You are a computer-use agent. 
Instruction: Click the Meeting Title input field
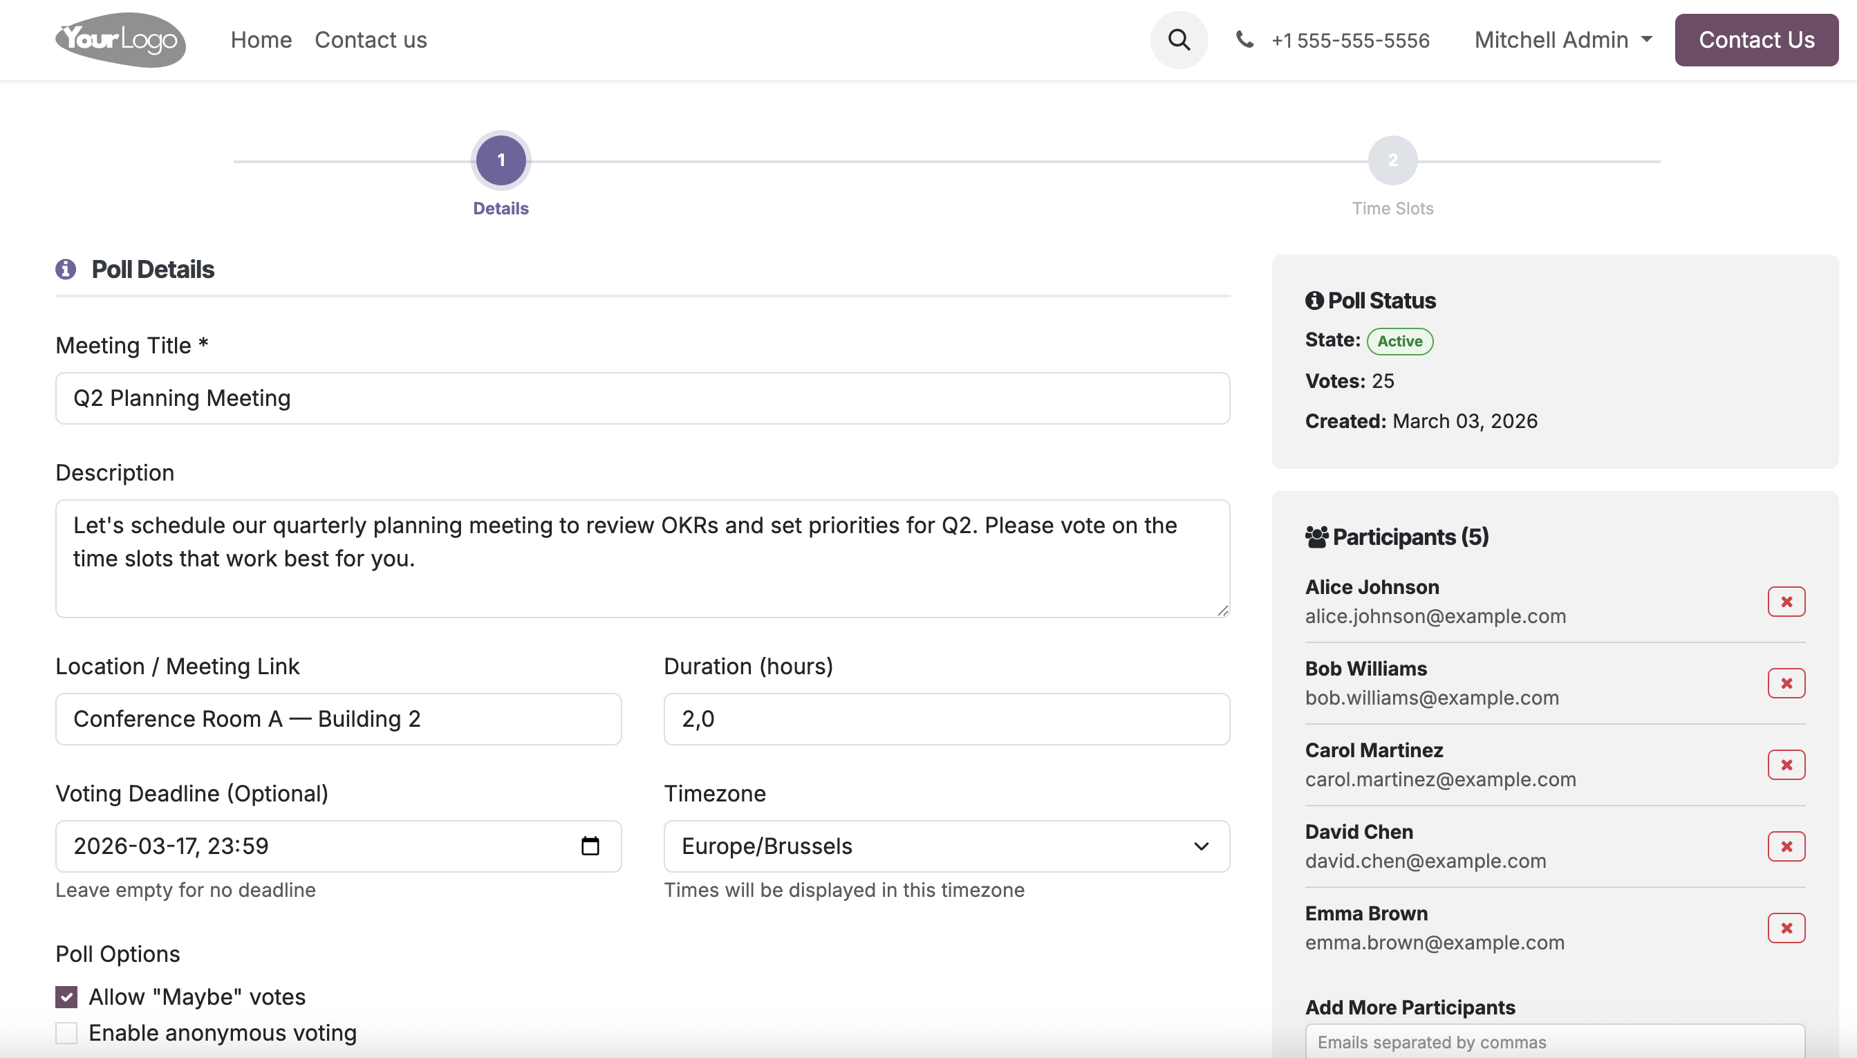pyautogui.click(x=642, y=398)
